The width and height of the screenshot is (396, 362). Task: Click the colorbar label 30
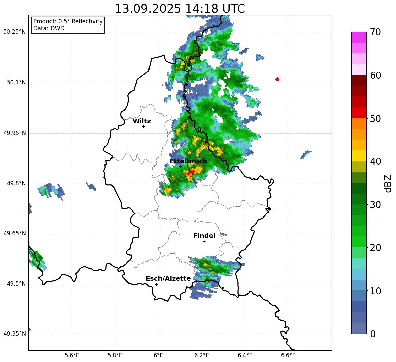point(375,205)
